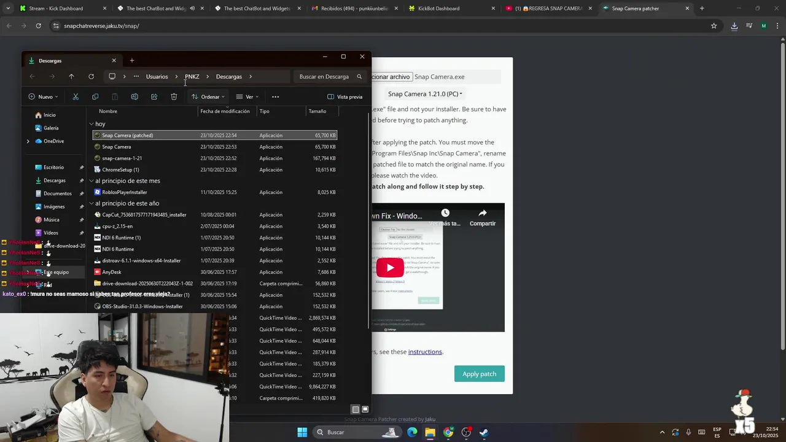Refresh the Descargas folder view
Image resolution: width=786 pixels, height=442 pixels.
[x=91, y=77]
